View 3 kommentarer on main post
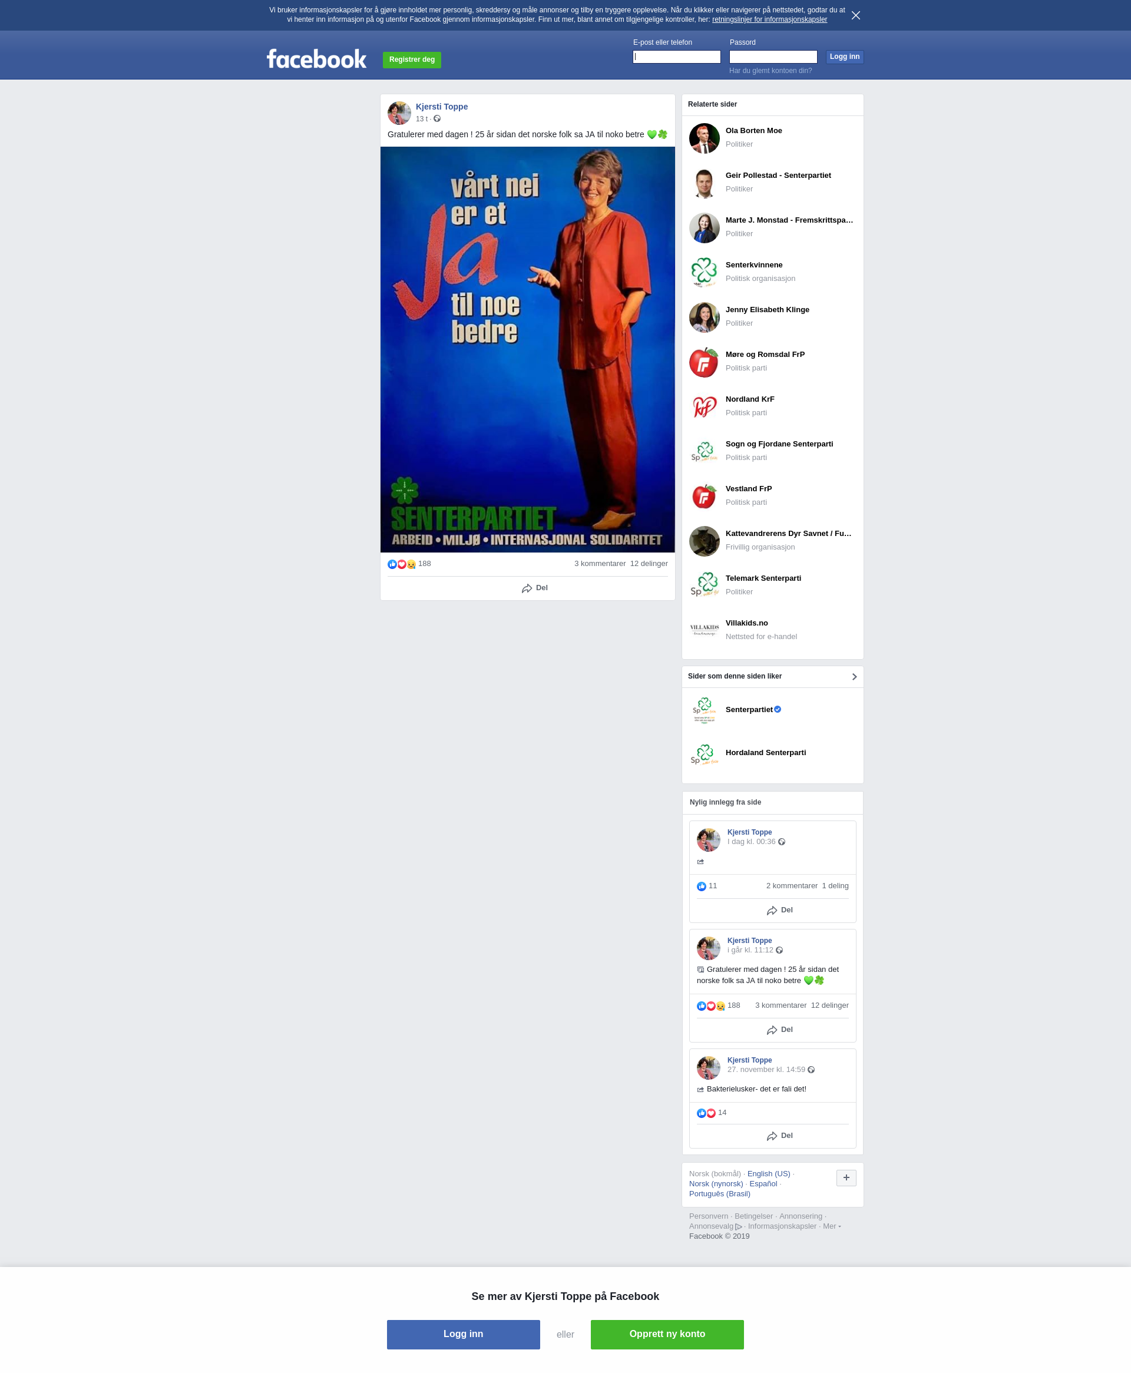The image size is (1131, 1373). [600, 564]
